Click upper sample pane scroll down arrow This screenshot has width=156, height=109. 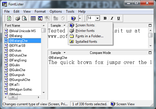[151, 46]
